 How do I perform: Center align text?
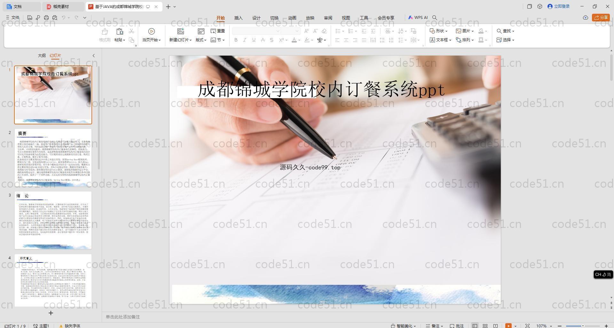346,40
